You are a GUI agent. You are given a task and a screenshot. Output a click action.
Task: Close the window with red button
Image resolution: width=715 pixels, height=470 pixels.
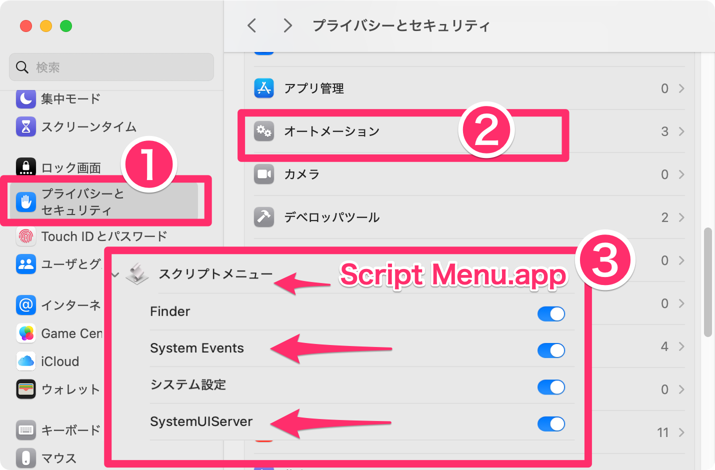point(26,25)
